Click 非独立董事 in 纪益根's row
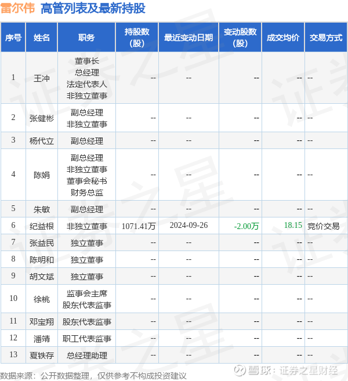The image size is (348, 381). (87, 226)
